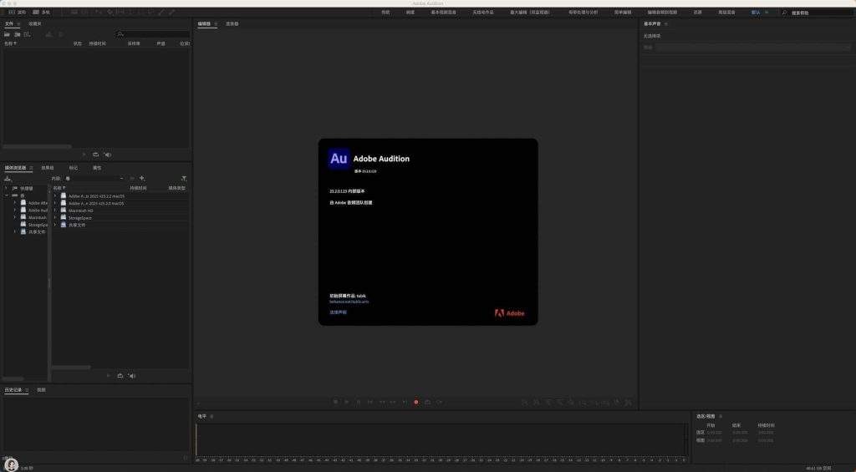Open the 效果组 Effects Rack tab

click(x=48, y=168)
